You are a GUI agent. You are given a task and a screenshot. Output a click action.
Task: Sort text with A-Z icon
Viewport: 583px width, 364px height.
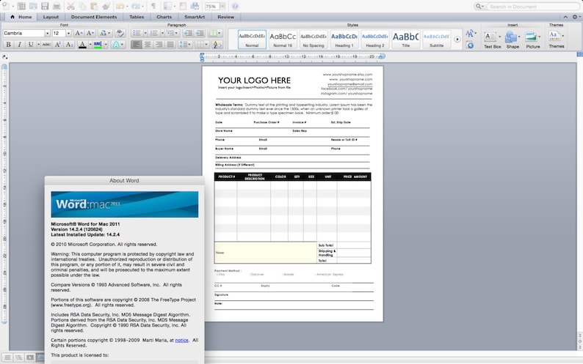click(x=217, y=45)
